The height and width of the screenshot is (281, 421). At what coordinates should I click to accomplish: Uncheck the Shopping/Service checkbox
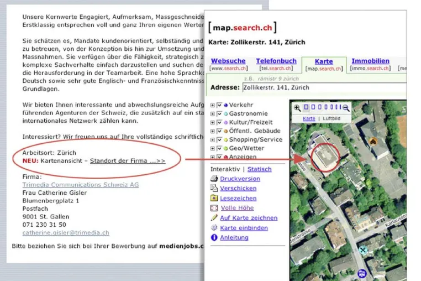[219, 139]
